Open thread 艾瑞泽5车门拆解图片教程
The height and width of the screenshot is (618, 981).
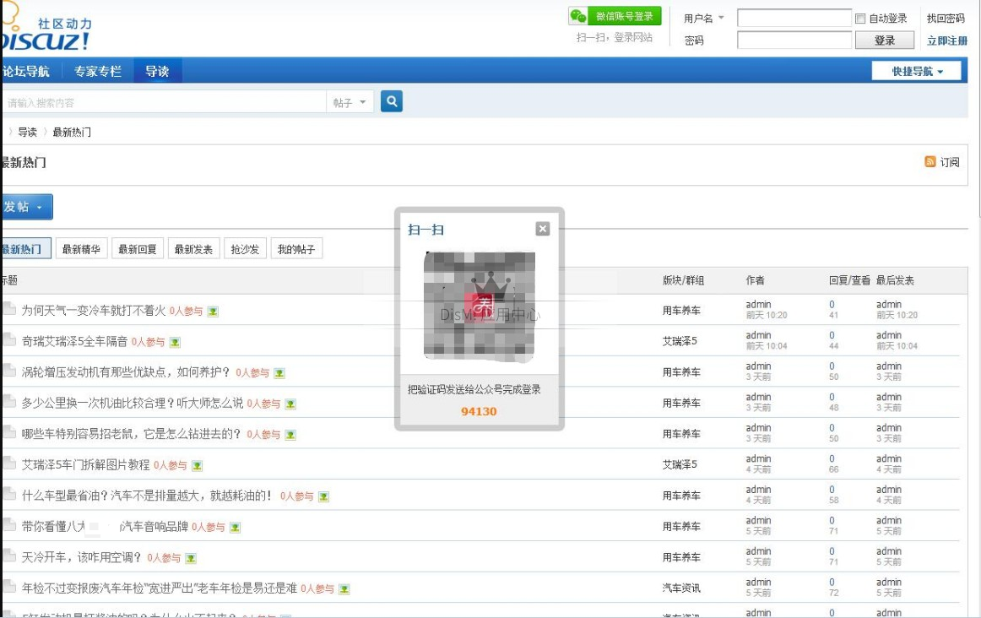86,464
